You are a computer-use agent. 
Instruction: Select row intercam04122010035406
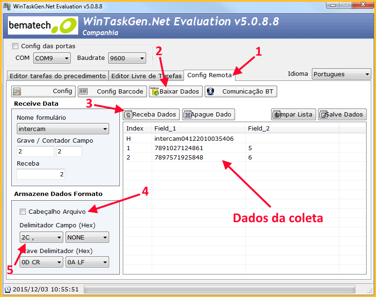244,138
